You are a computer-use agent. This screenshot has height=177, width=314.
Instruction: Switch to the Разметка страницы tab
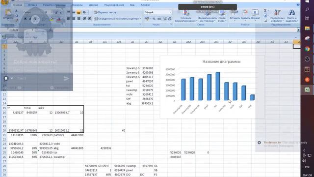(54, 5)
